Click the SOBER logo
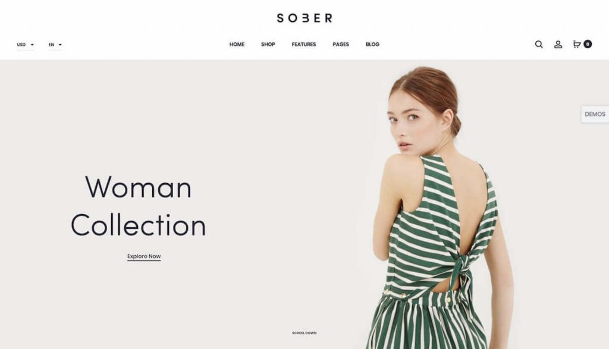 tap(304, 18)
